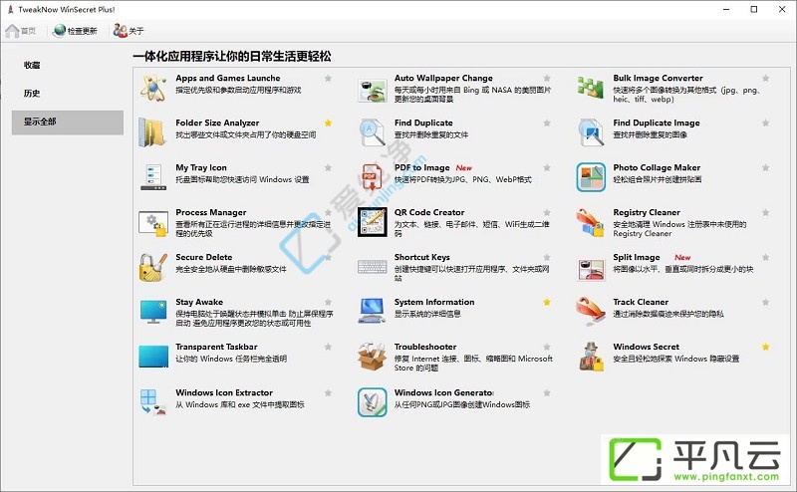
Task: Open the Find Duplicate Image icon
Action: 591,132
